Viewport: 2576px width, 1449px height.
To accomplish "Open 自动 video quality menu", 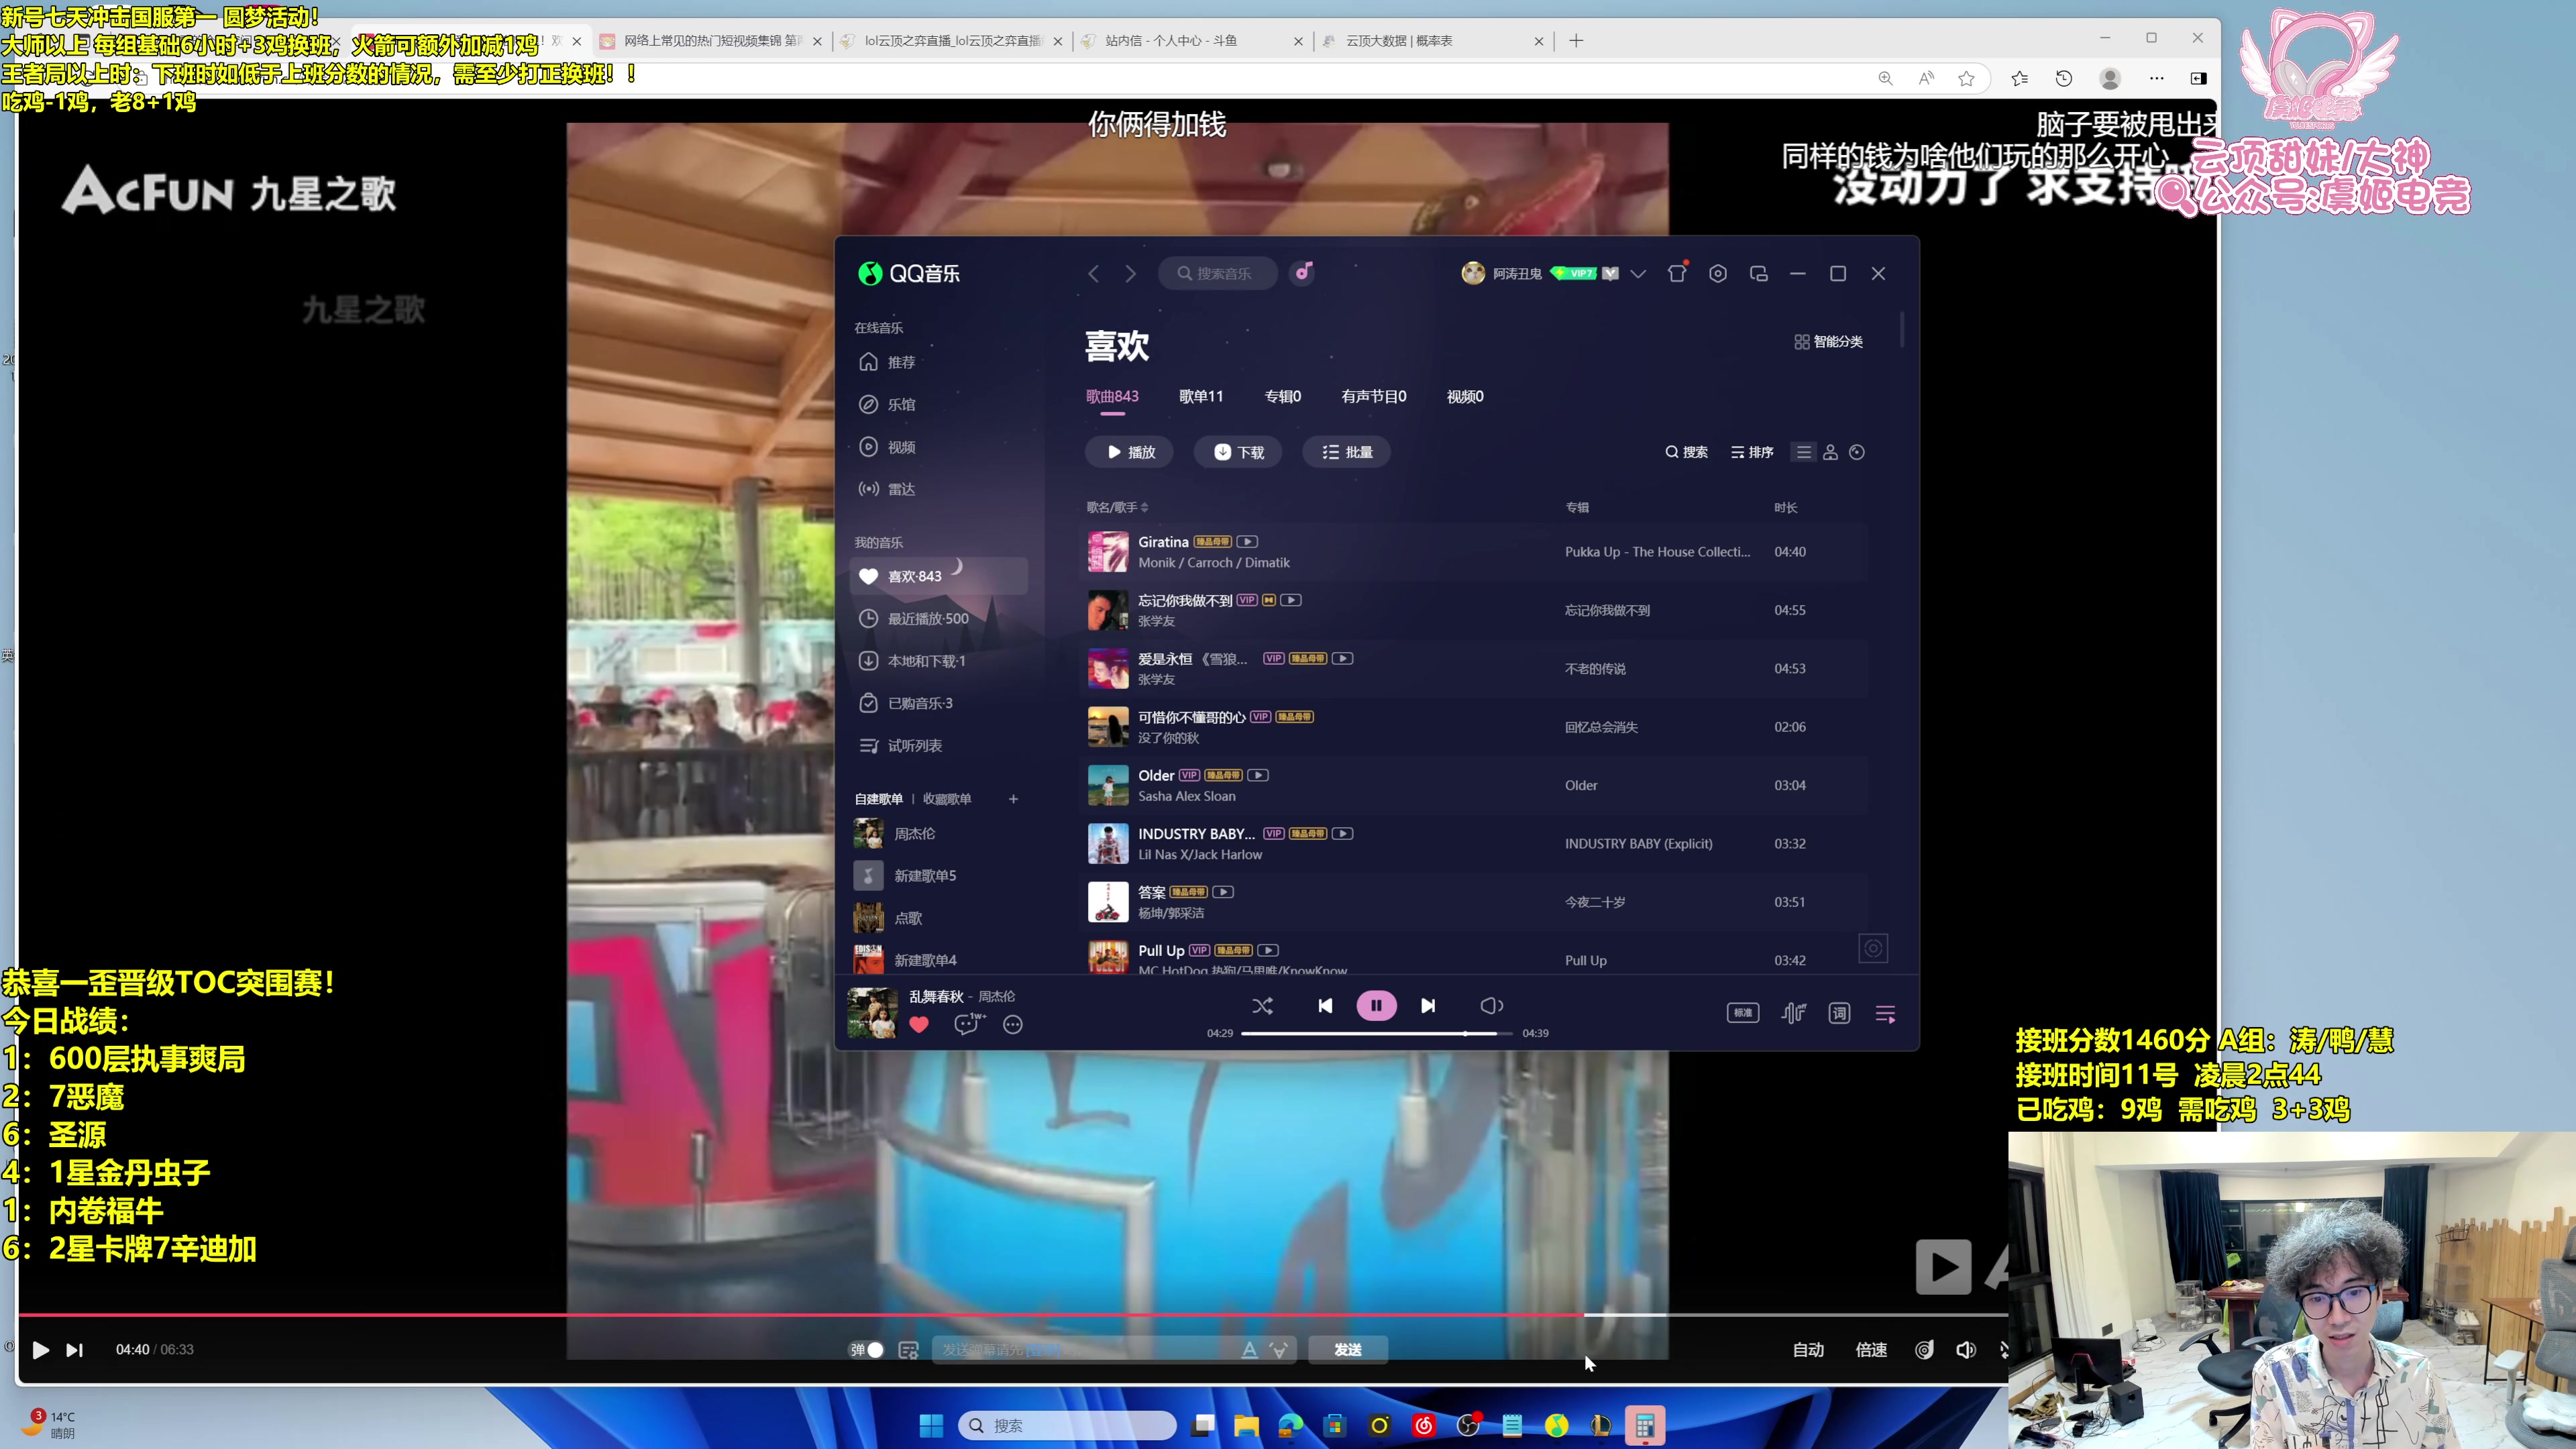I will coord(1808,1349).
